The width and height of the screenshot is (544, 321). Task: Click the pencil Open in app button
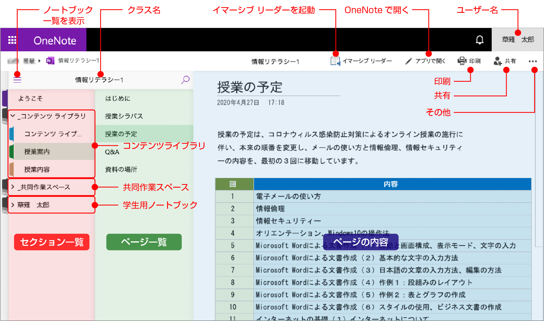[x=425, y=61]
